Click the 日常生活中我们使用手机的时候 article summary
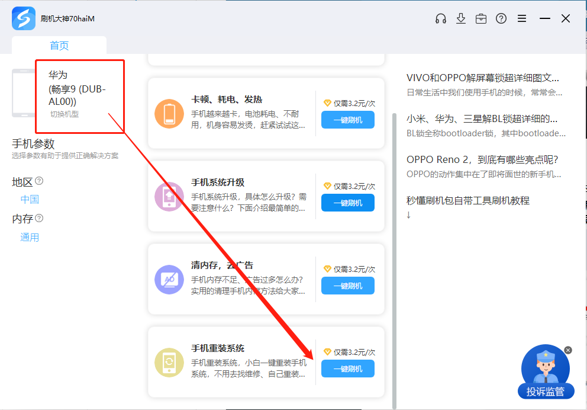This screenshot has width=587, height=410. coord(485,92)
